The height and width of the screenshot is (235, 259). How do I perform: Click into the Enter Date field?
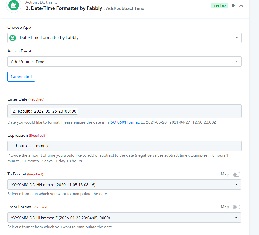click(x=124, y=111)
